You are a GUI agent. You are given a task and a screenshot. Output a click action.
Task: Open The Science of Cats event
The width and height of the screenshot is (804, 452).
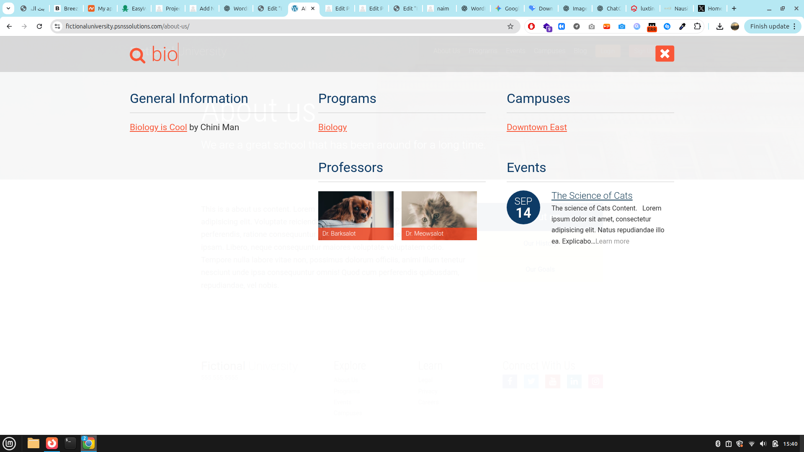point(591,195)
